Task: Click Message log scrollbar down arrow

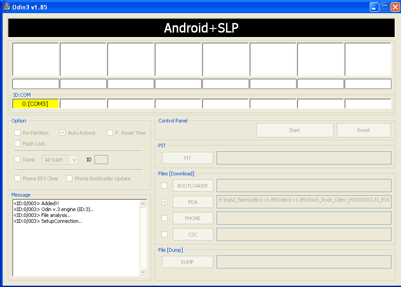Action: [x=143, y=272]
